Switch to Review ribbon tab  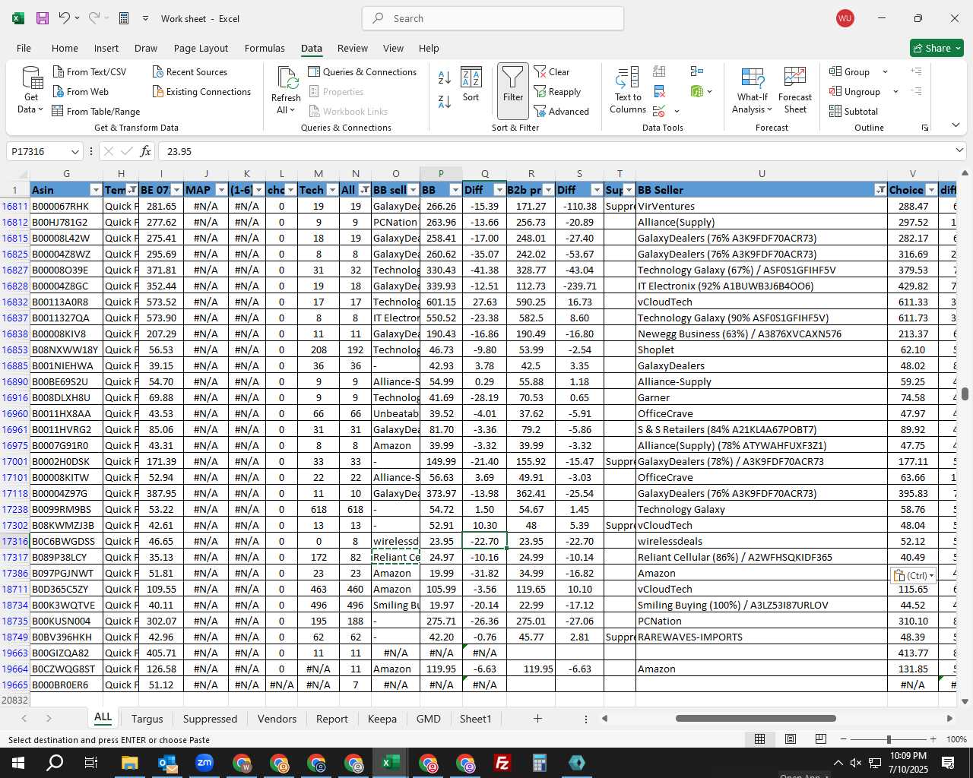(353, 48)
